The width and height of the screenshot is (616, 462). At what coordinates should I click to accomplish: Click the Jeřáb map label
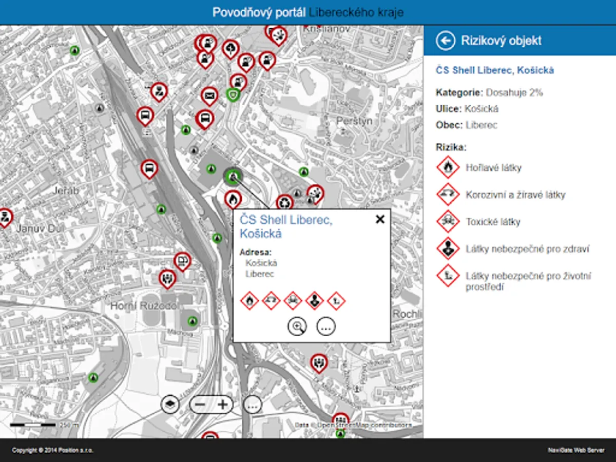point(66,190)
